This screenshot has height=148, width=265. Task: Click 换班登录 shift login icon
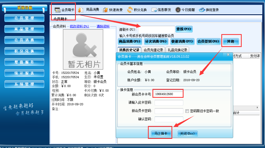coord(202,10)
